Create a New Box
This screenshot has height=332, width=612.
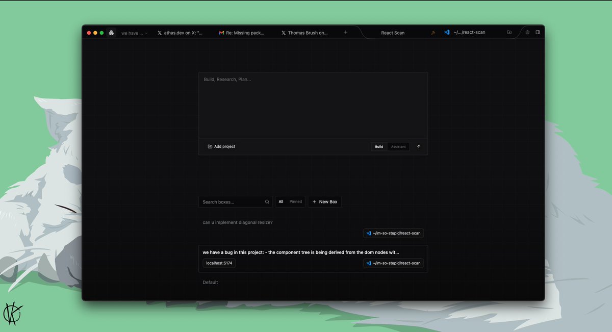click(324, 202)
